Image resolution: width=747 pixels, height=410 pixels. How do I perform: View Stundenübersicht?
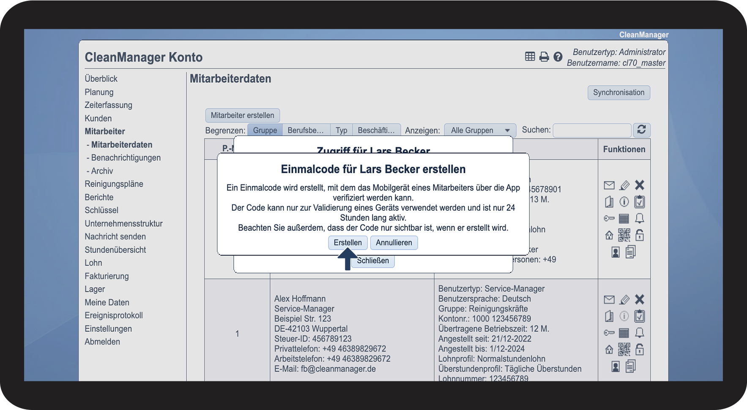click(x=115, y=250)
